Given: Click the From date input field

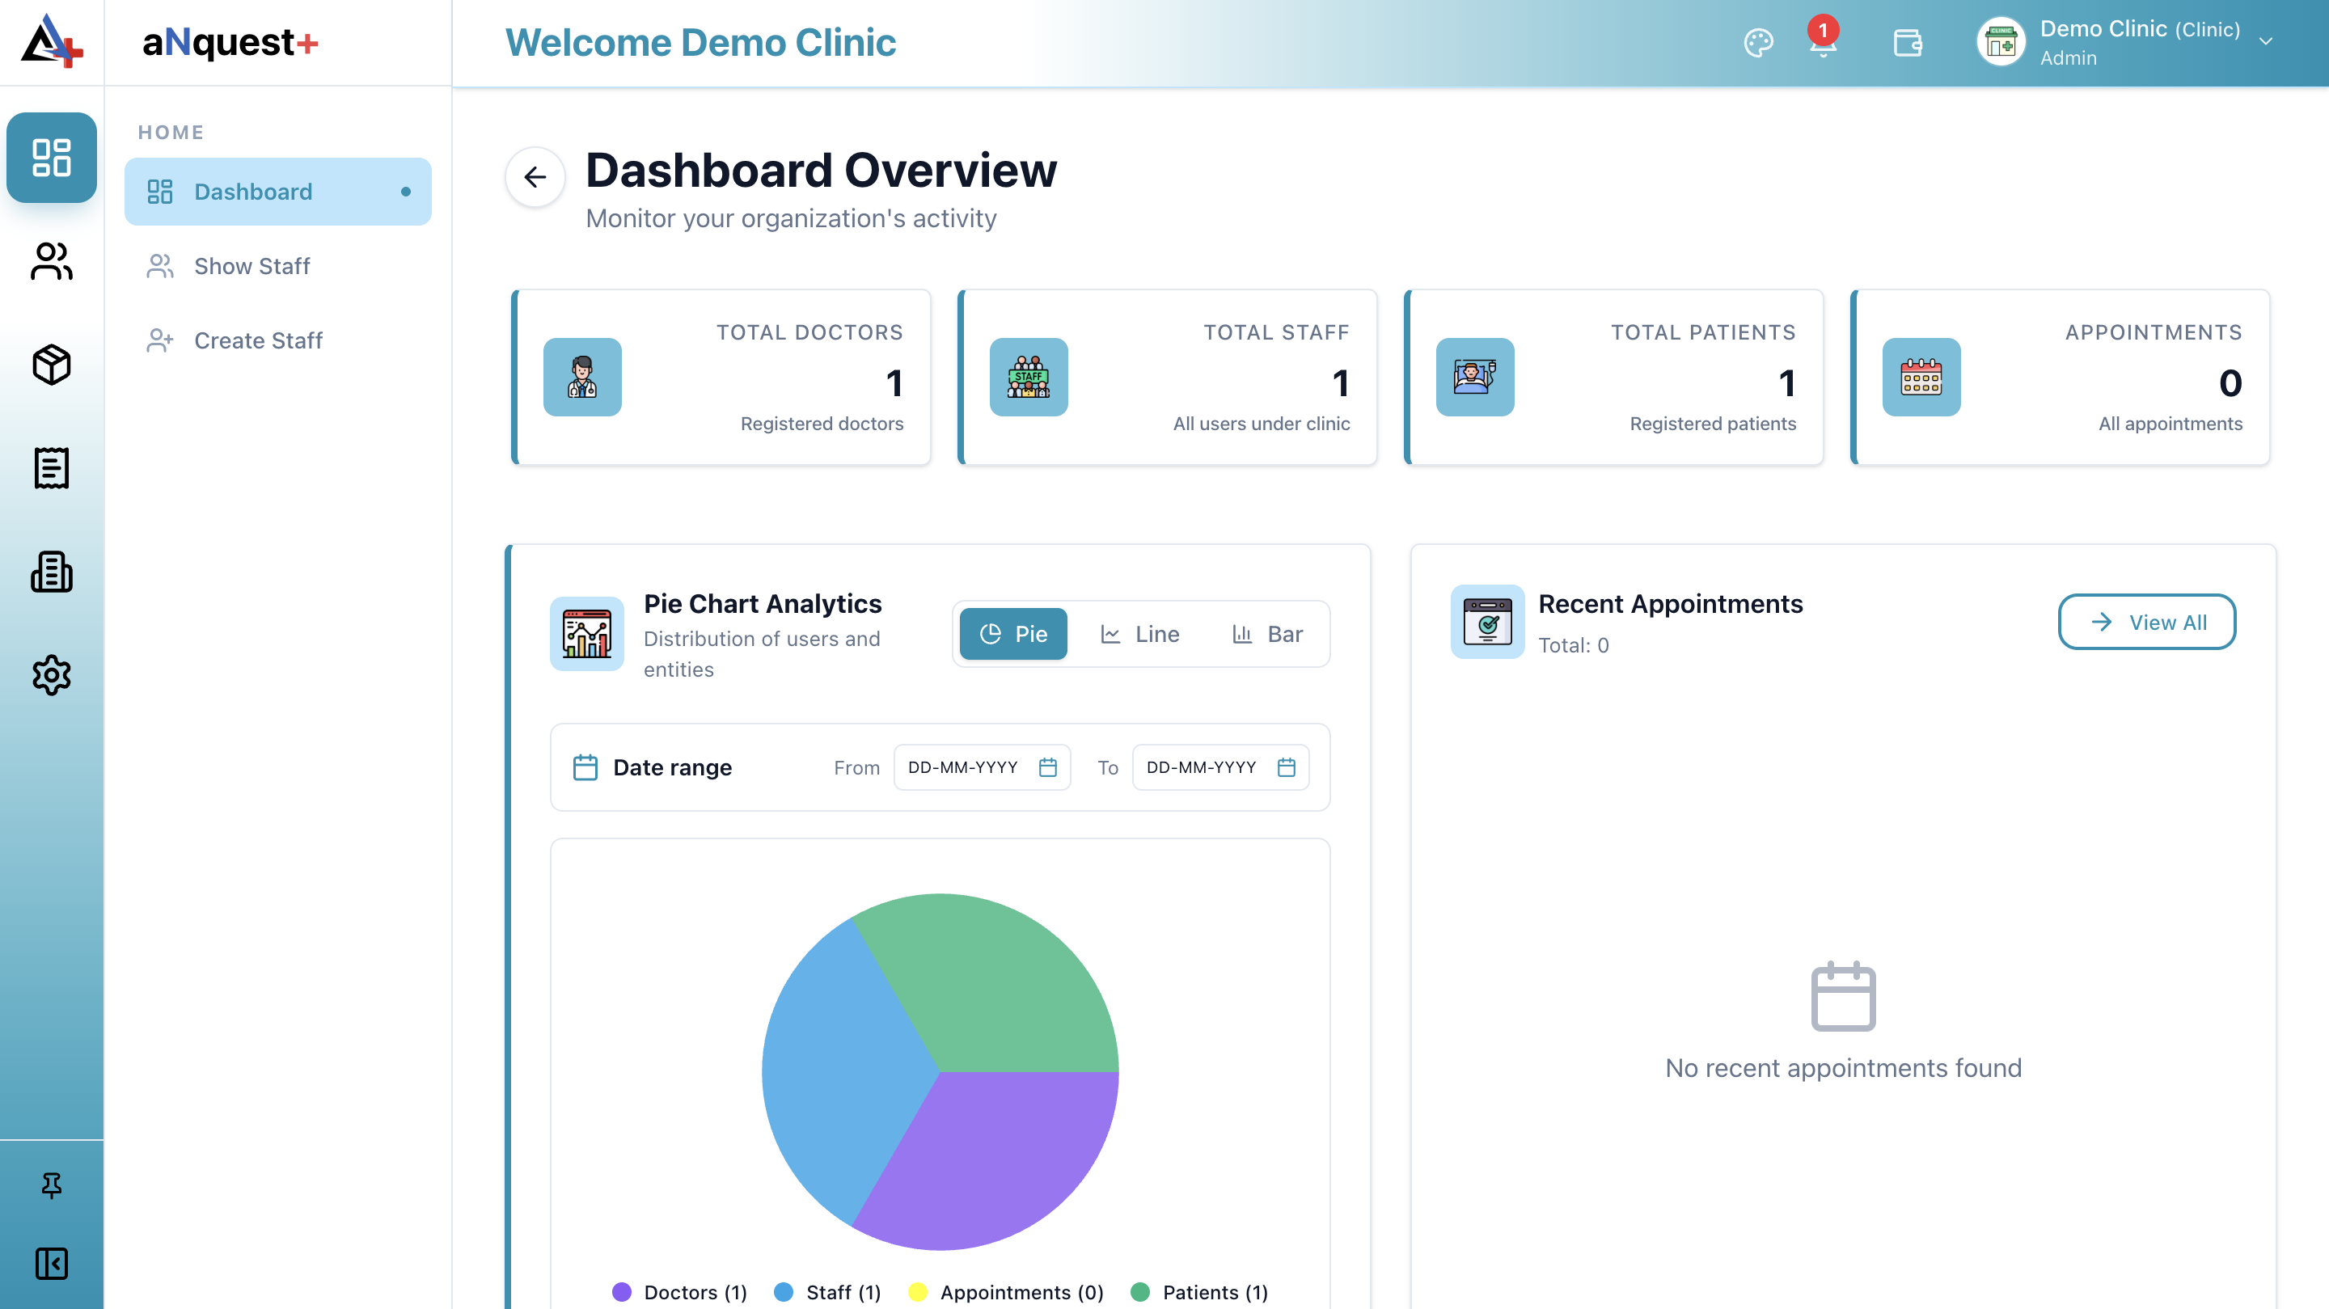Looking at the screenshot, I should (x=982, y=767).
